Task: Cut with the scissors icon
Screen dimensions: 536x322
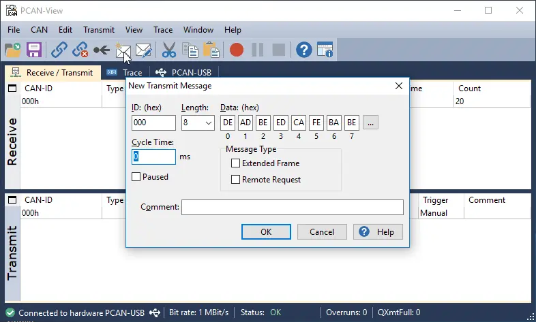Action: (169, 50)
